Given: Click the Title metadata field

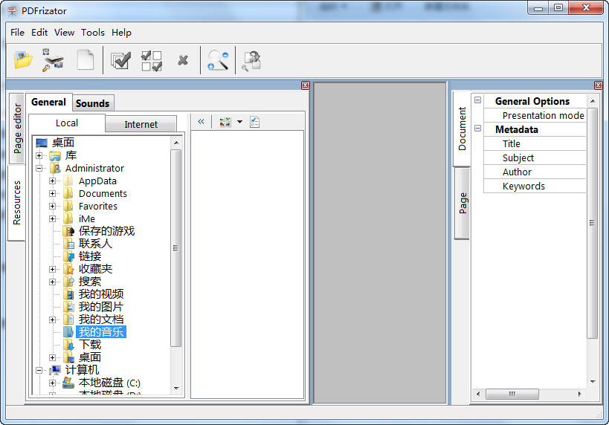Looking at the screenshot, I should pyautogui.click(x=535, y=144).
